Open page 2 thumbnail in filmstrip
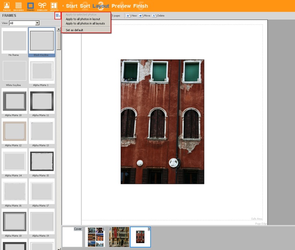 pyautogui.click(x=119, y=237)
